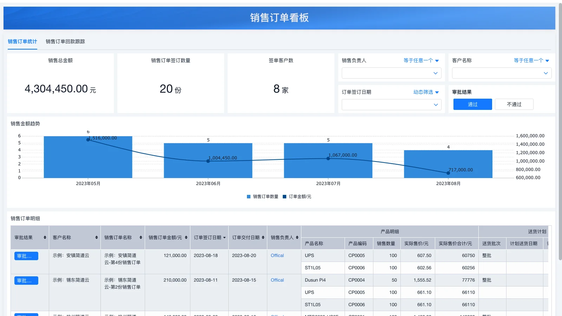Viewport: 562px width, 316px height.
Task: Click the 1,516,000.00 data point on trend line
Action: pos(87,140)
